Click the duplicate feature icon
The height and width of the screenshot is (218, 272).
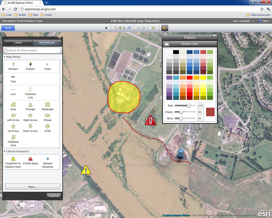coord(115,28)
